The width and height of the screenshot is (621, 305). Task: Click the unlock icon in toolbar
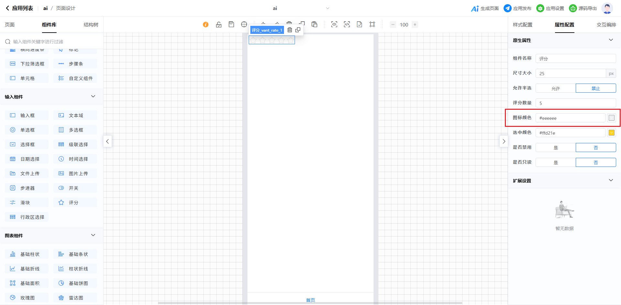[x=219, y=25]
